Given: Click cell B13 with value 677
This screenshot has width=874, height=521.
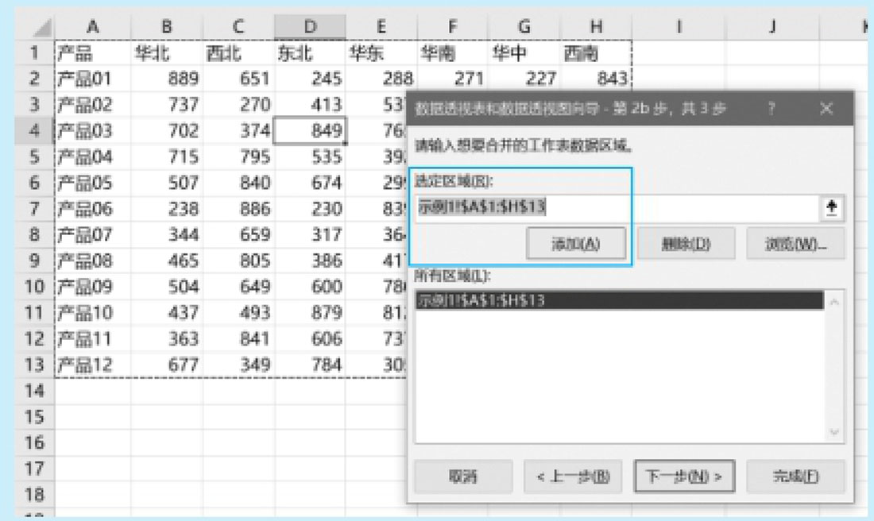Looking at the screenshot, I should click(166, 365).
